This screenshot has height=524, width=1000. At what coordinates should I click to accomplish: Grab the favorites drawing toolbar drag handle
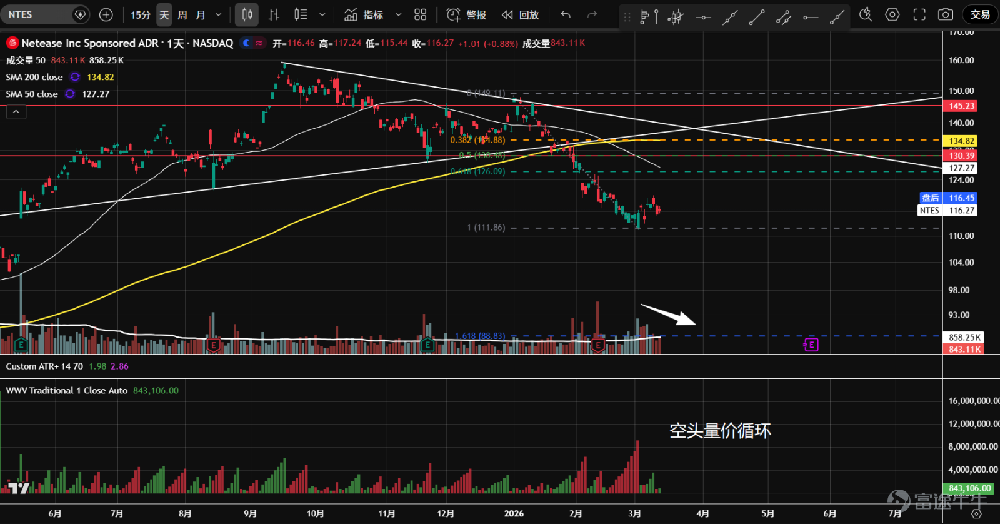pos(627,17)
